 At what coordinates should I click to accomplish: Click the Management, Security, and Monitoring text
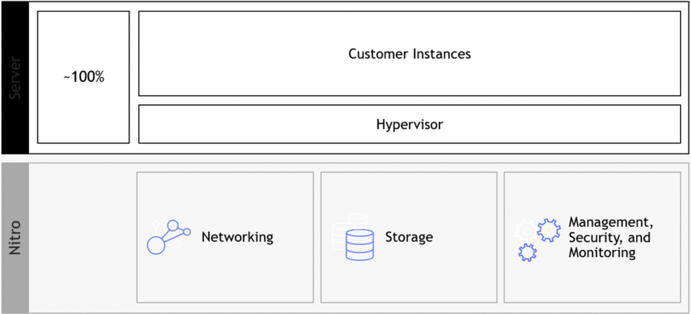pyautogui.click(x=610, y=237)
